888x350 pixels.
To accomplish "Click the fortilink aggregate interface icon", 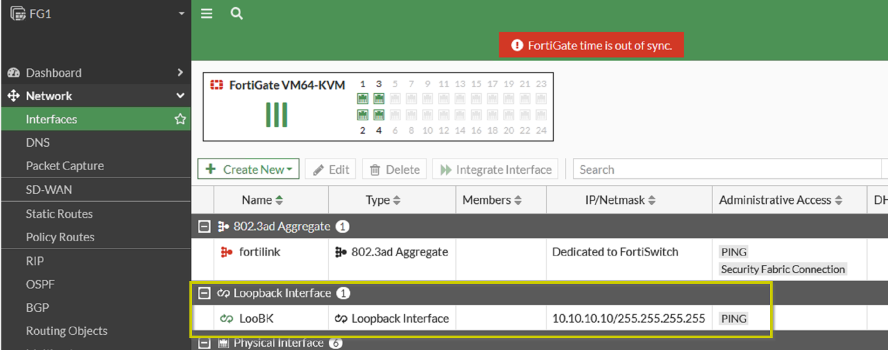I will pos(227,252).
